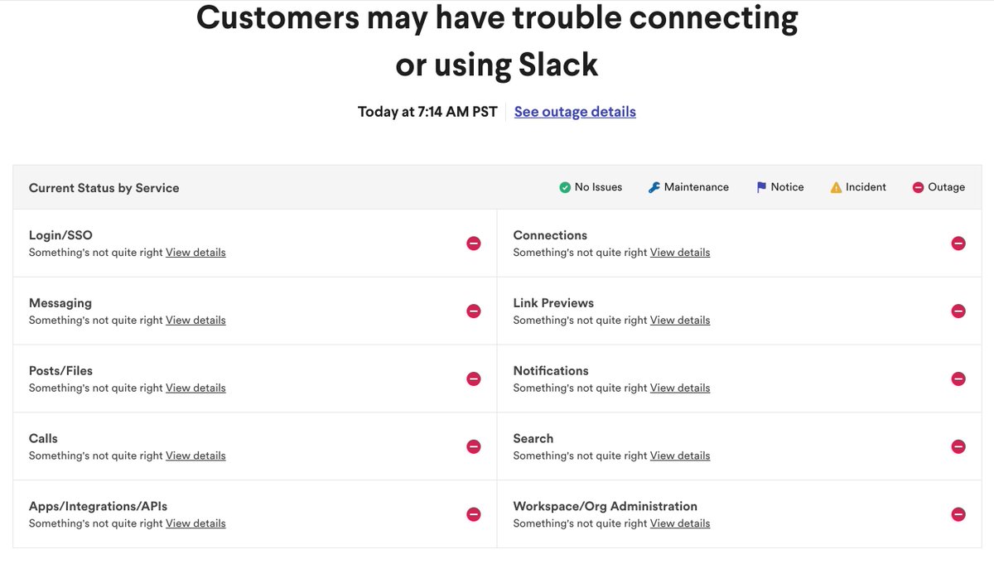View details for Login/SSO
This screenshot has height=564, width=994.
tap(195, 253)
